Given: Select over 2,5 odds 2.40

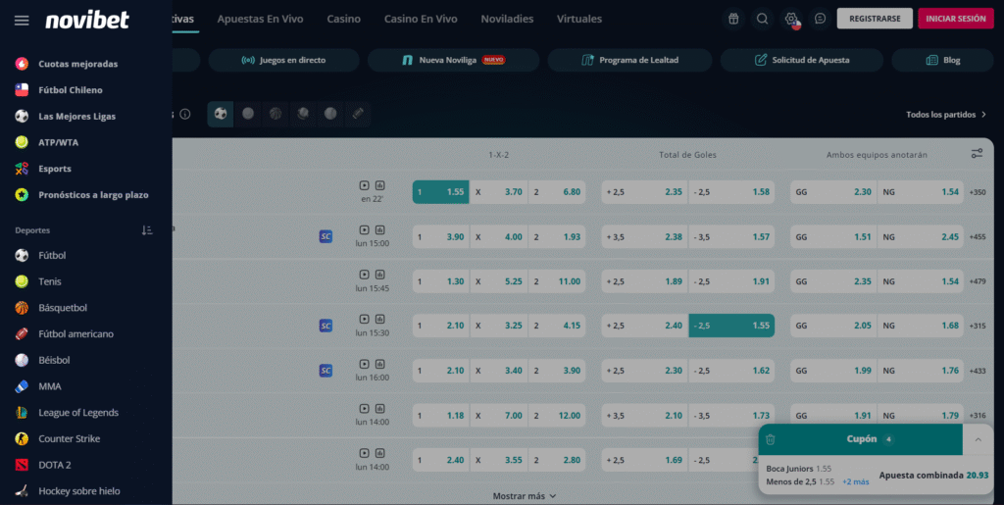Looking at the screenshot, I should [x=644, y=326].
